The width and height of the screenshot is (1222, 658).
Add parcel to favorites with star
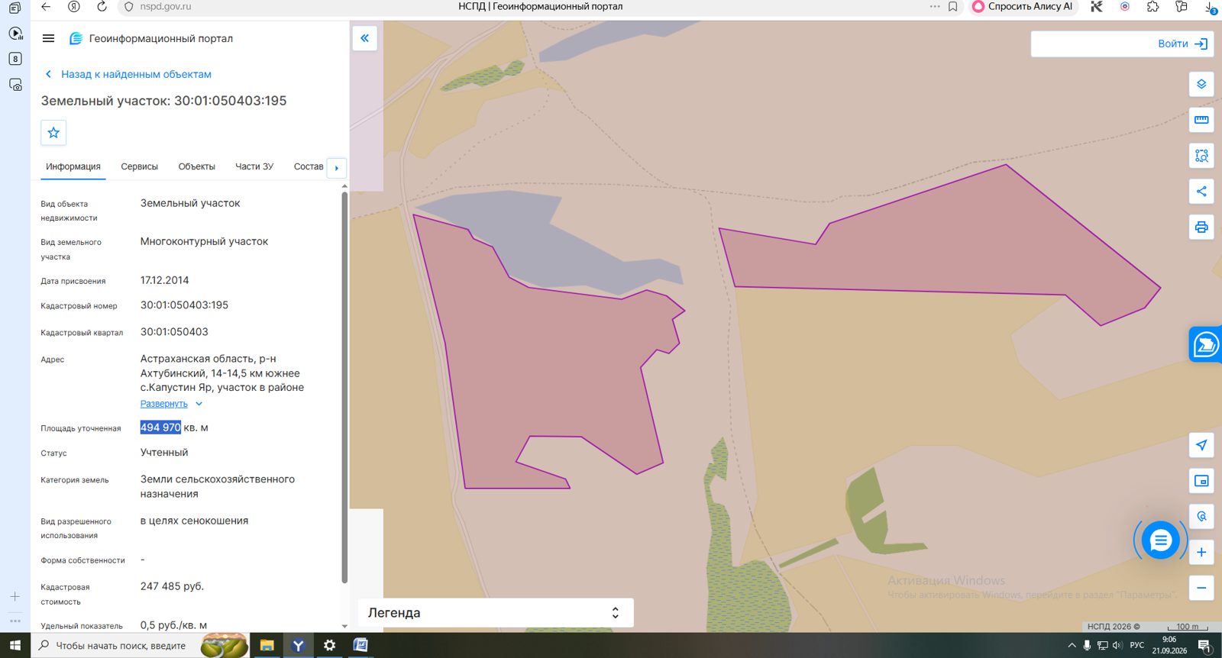53,133
